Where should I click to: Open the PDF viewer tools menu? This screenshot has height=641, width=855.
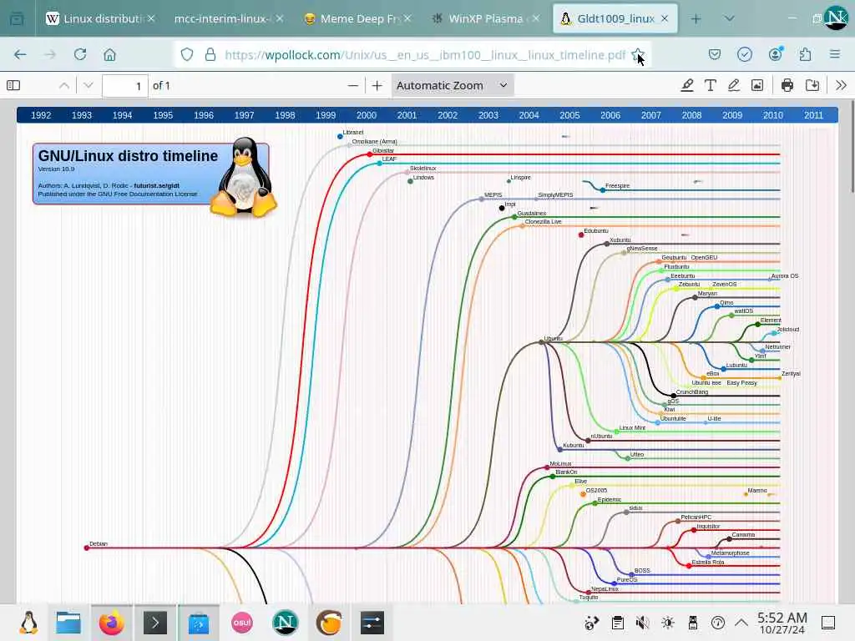point(841,86)
